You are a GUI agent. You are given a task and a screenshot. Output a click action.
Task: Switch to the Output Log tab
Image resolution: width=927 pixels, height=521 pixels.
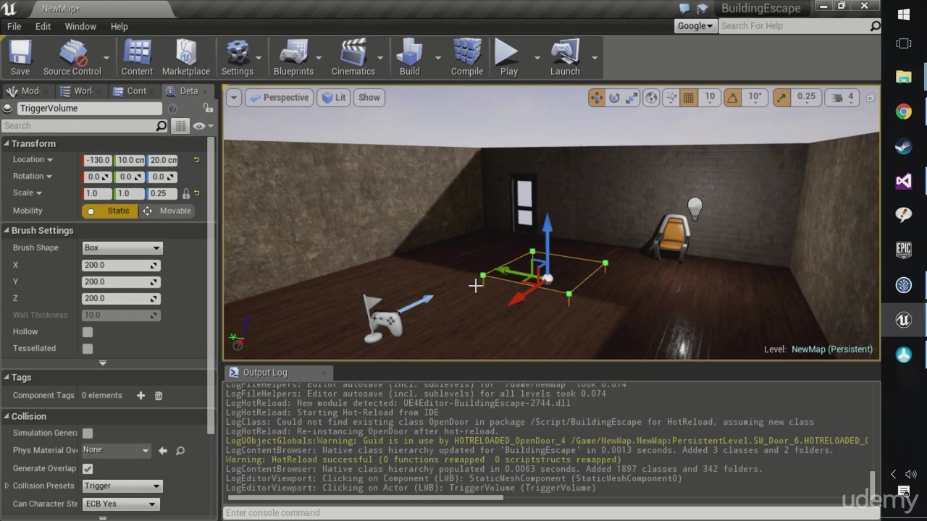pos(264,372)
